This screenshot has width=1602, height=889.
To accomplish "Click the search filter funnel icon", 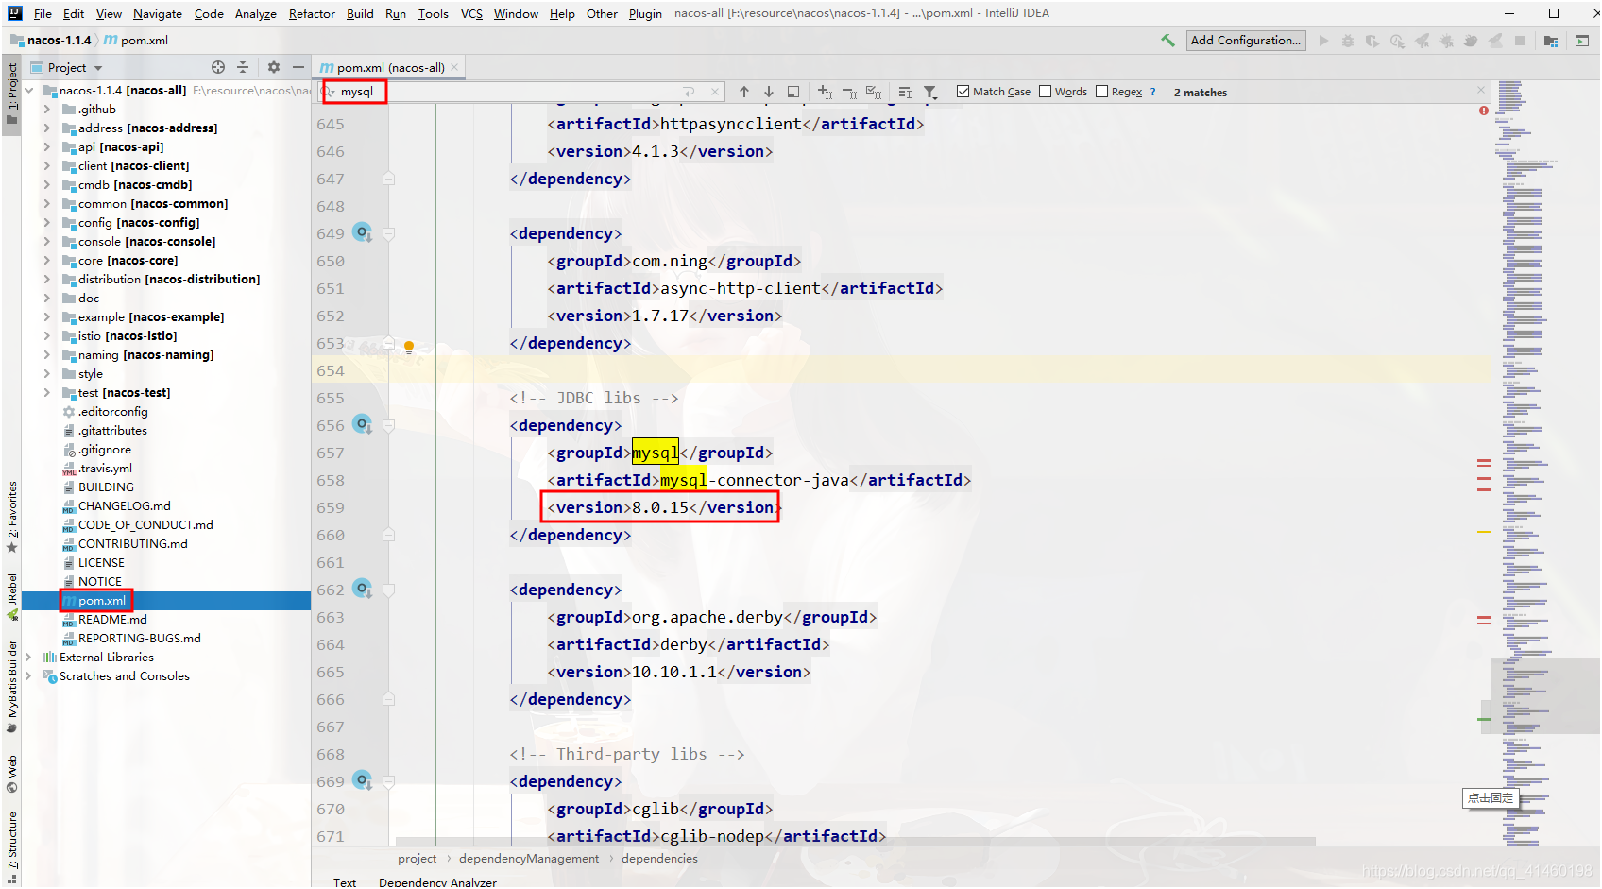I will [x=930, y=92].
